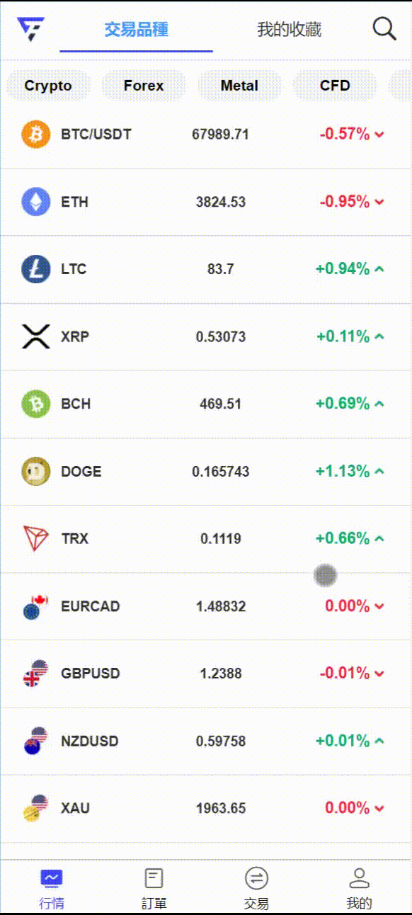This screenshot has width=412, height=915.
Task: Tap the Ethereum diamond icon
Action: coord(36,202)
